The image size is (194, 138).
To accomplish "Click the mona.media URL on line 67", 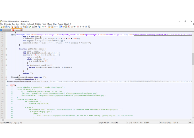I will (x=163, y=35).
